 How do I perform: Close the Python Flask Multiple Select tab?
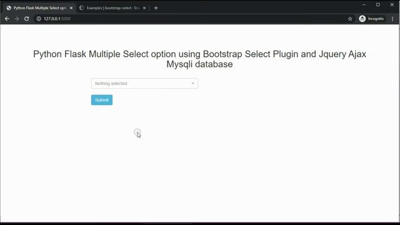point(71,8)
